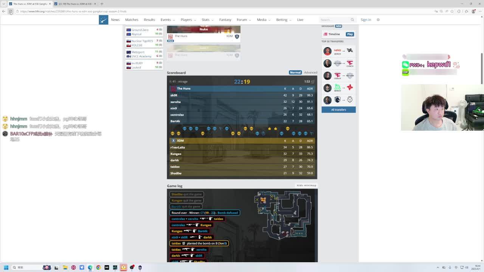
Task: Expand the Media dropdown menu
Action: click(x=264, y=20)
